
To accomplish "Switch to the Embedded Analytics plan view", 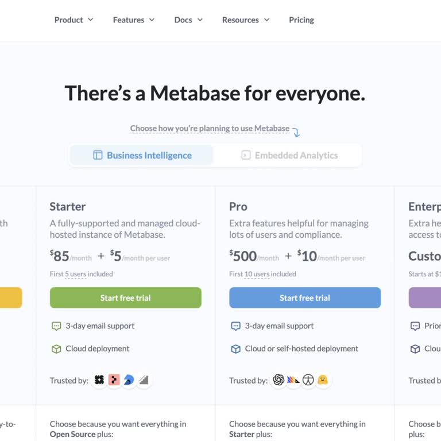I will 289,155.
